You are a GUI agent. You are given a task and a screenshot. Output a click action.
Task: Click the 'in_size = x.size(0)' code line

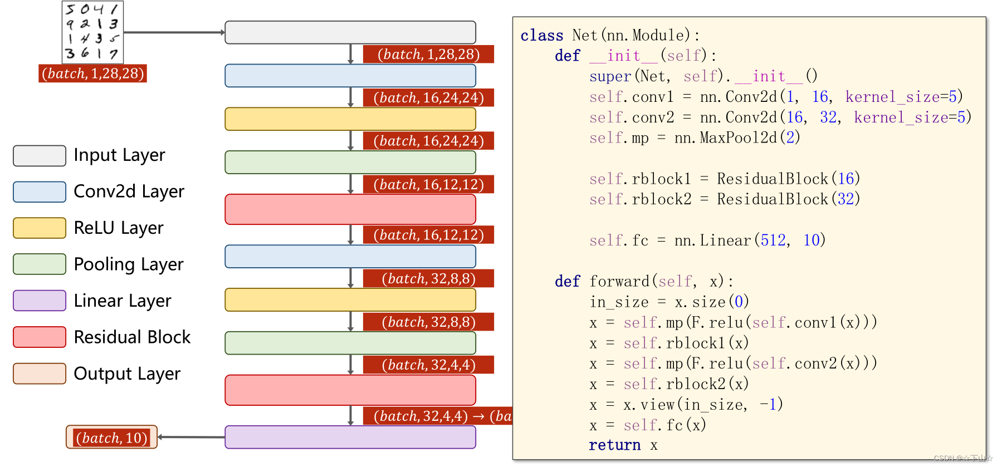(669, 302)
